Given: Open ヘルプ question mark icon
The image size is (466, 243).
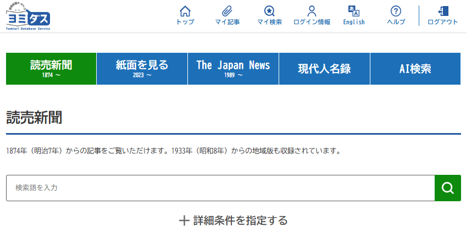Looking at the screenshot, I should (x=396, y=12).
